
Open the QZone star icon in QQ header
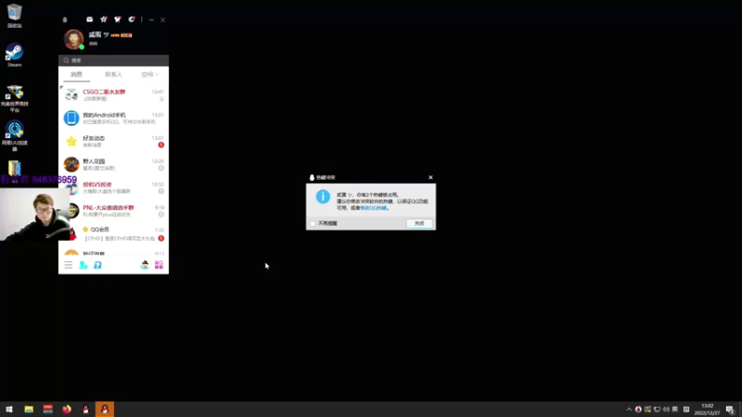pyautogui.click(x=104, y=19)
